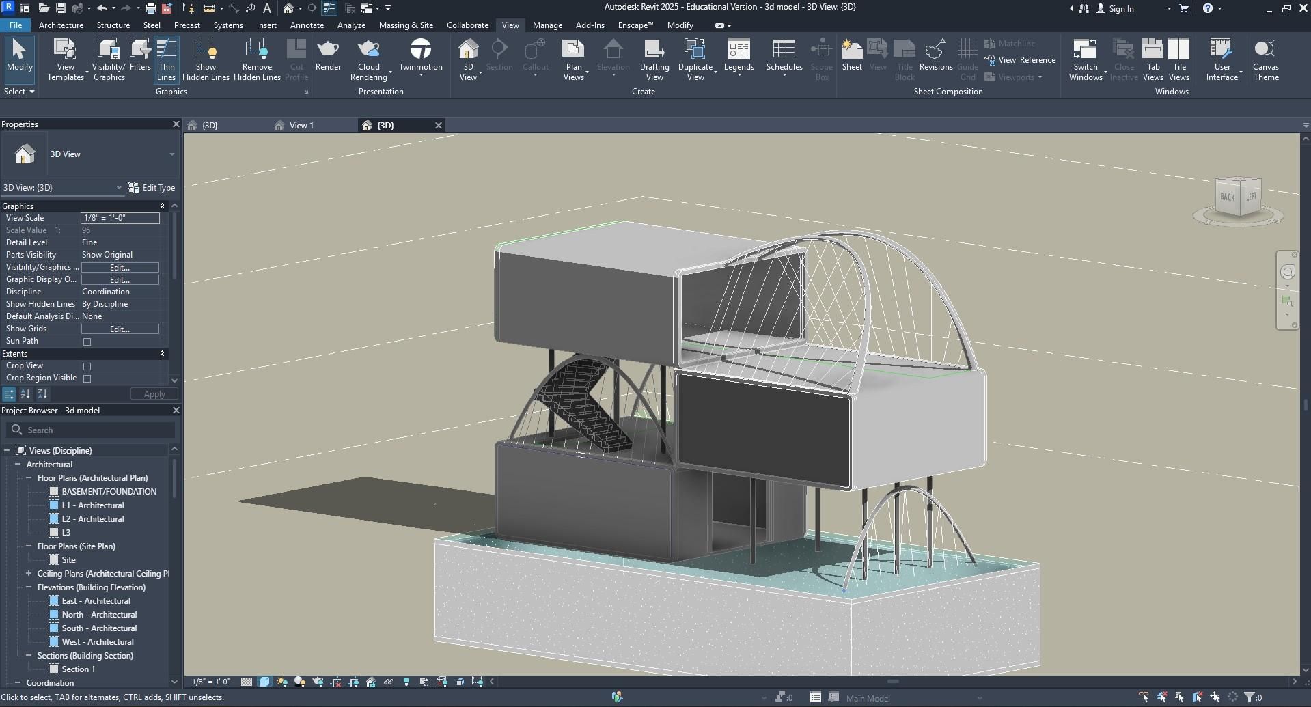Create a new Sheet
The width and height of the screenshot is (1311, 707).
coord(852,55)
